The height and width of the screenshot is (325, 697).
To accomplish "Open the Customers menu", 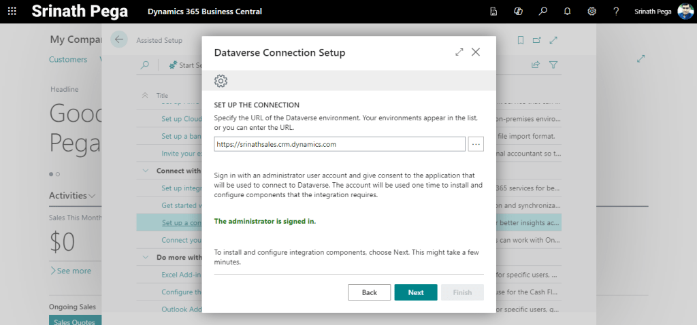I will tap(68, 60).
